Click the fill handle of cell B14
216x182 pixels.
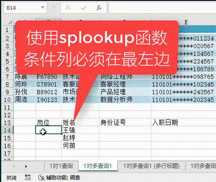pos(62,134)
